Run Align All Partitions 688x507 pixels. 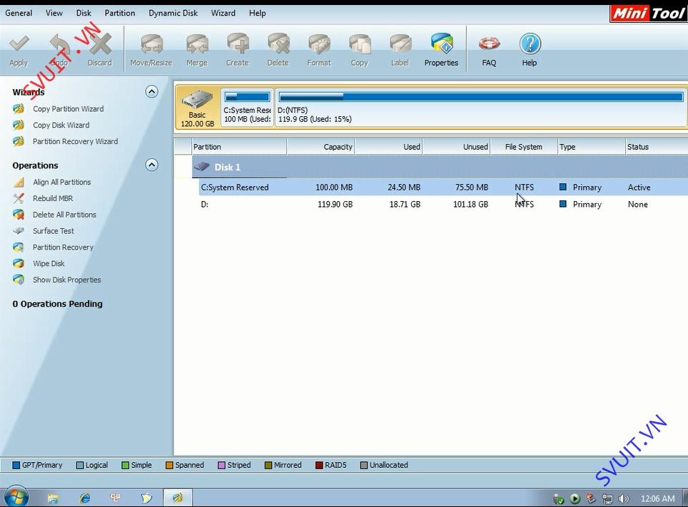point(62,182)
